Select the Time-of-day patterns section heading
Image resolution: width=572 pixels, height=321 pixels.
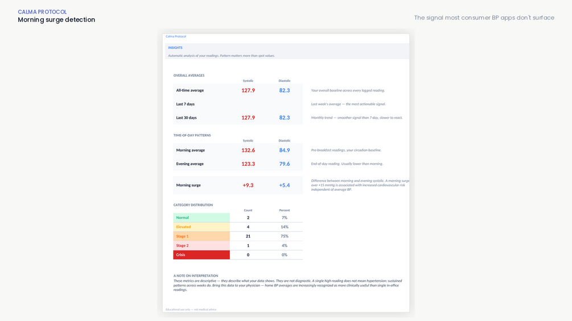[x=192, y=135]
